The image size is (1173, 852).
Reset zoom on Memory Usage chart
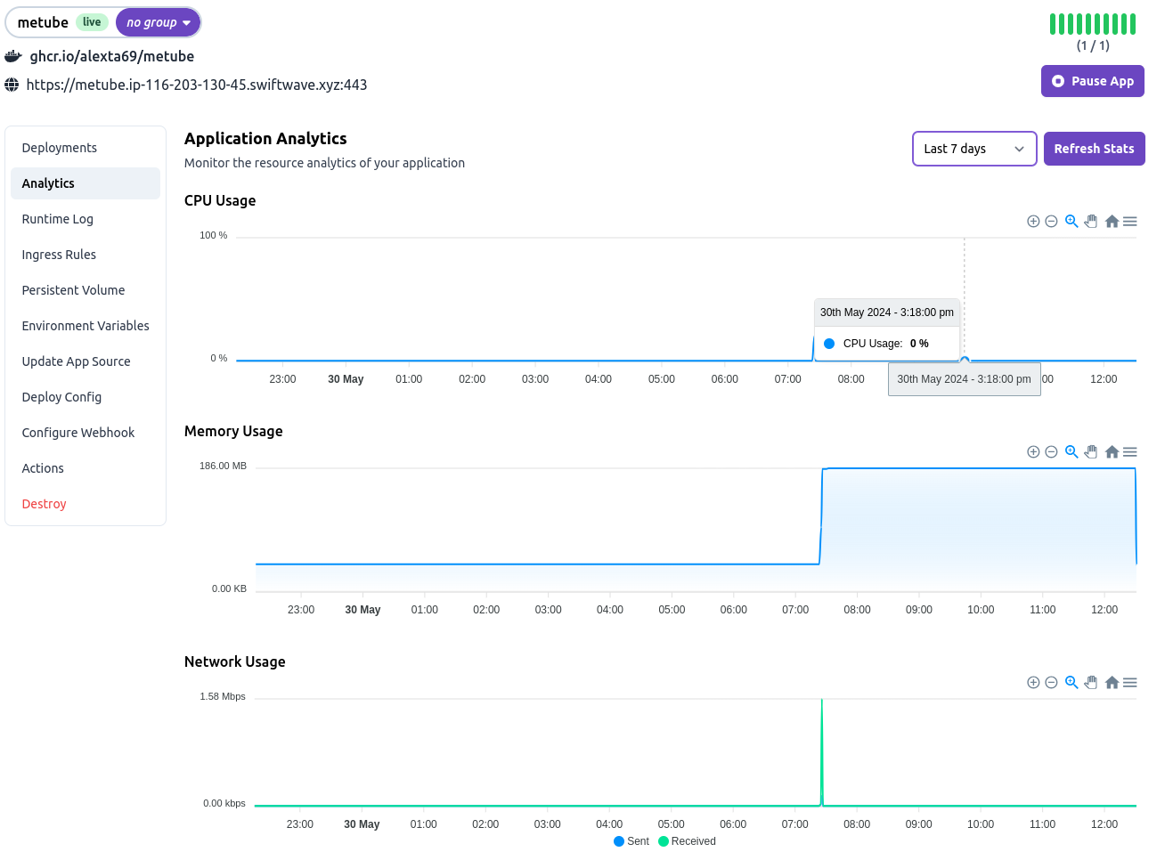coord(1112,452)
